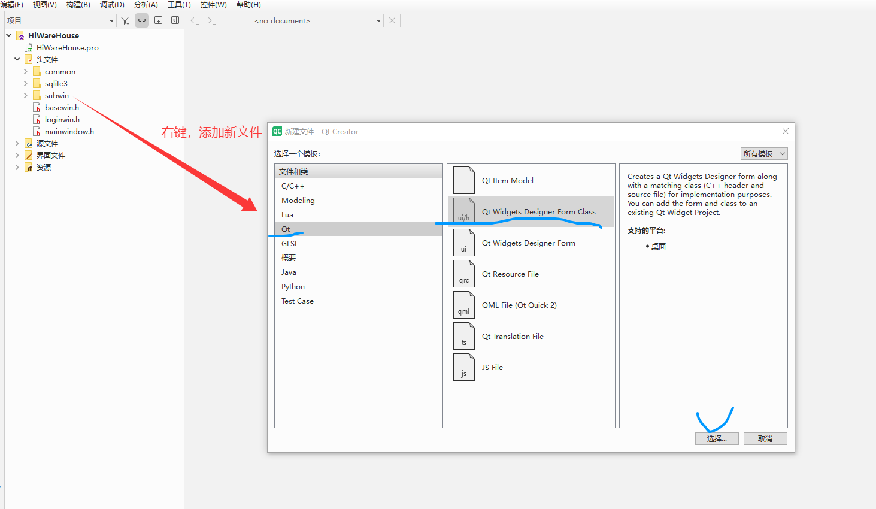Screen dimensions: 876x509
Task: Select the Qt category
Action: pyautogui.click(x=359, y=229)
